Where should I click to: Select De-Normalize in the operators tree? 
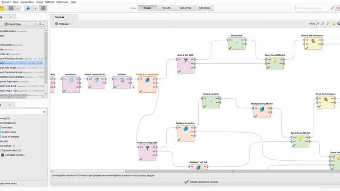[8, 132]
